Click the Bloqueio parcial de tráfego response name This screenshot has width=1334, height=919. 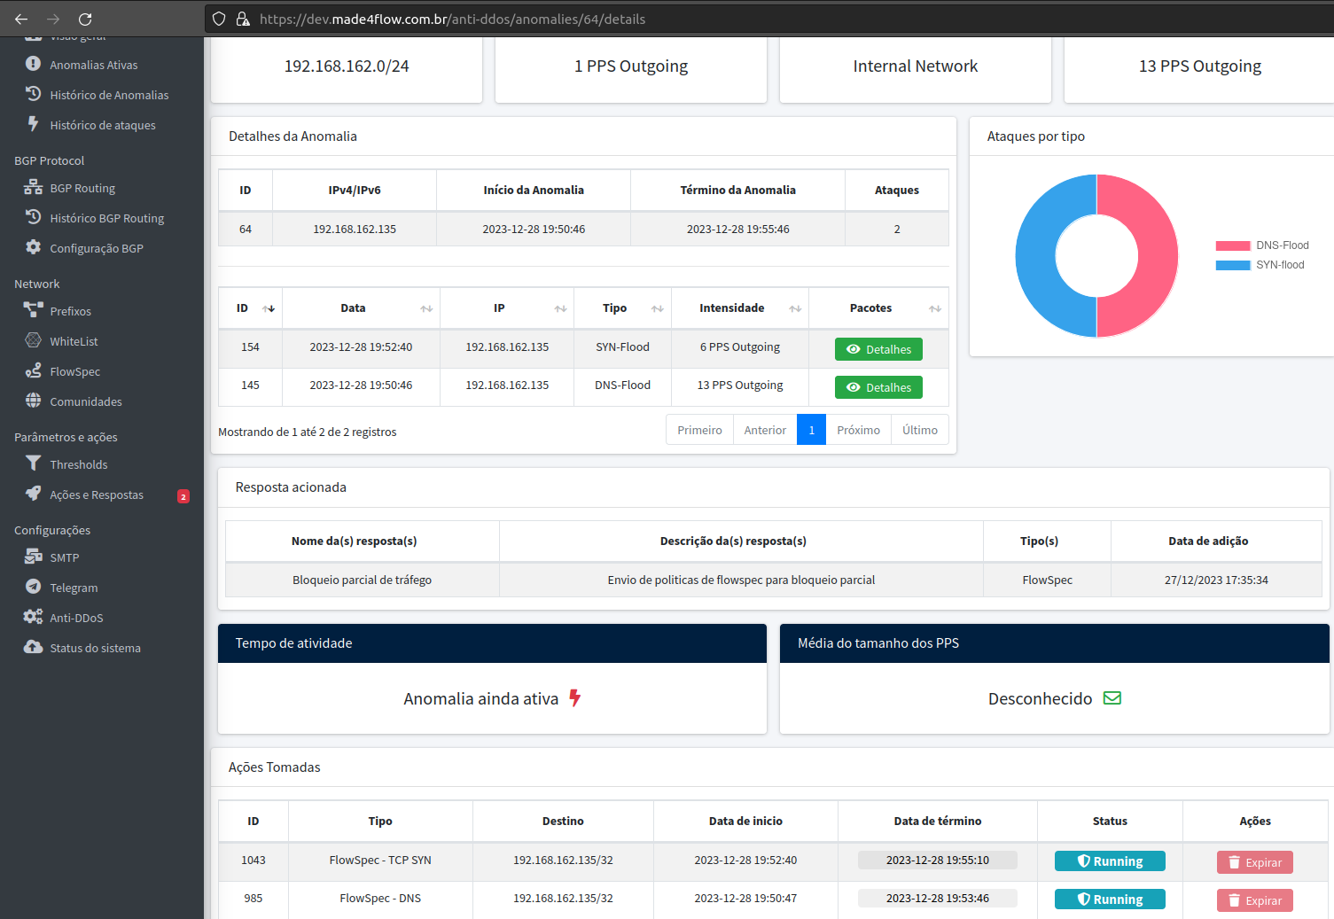coord(362,580)
